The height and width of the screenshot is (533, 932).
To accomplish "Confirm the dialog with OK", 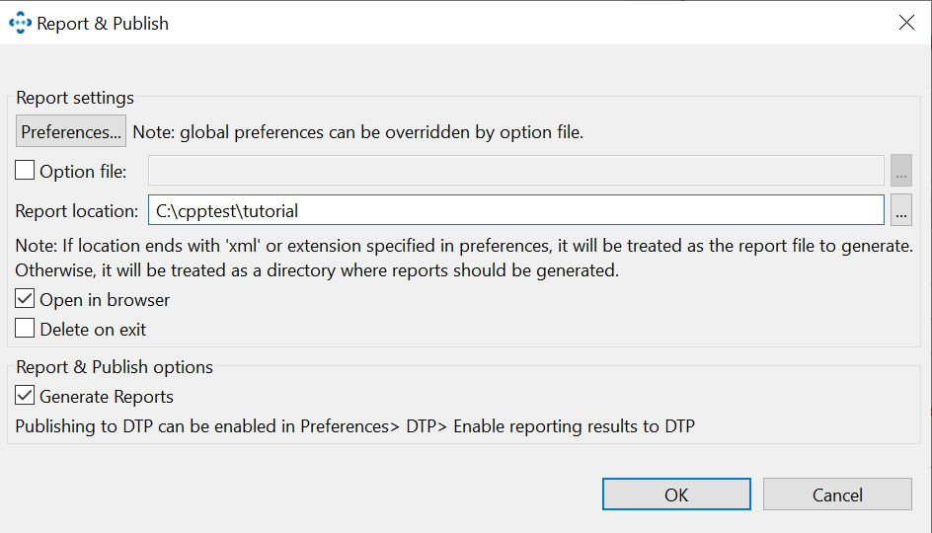I will pos(676,495).
